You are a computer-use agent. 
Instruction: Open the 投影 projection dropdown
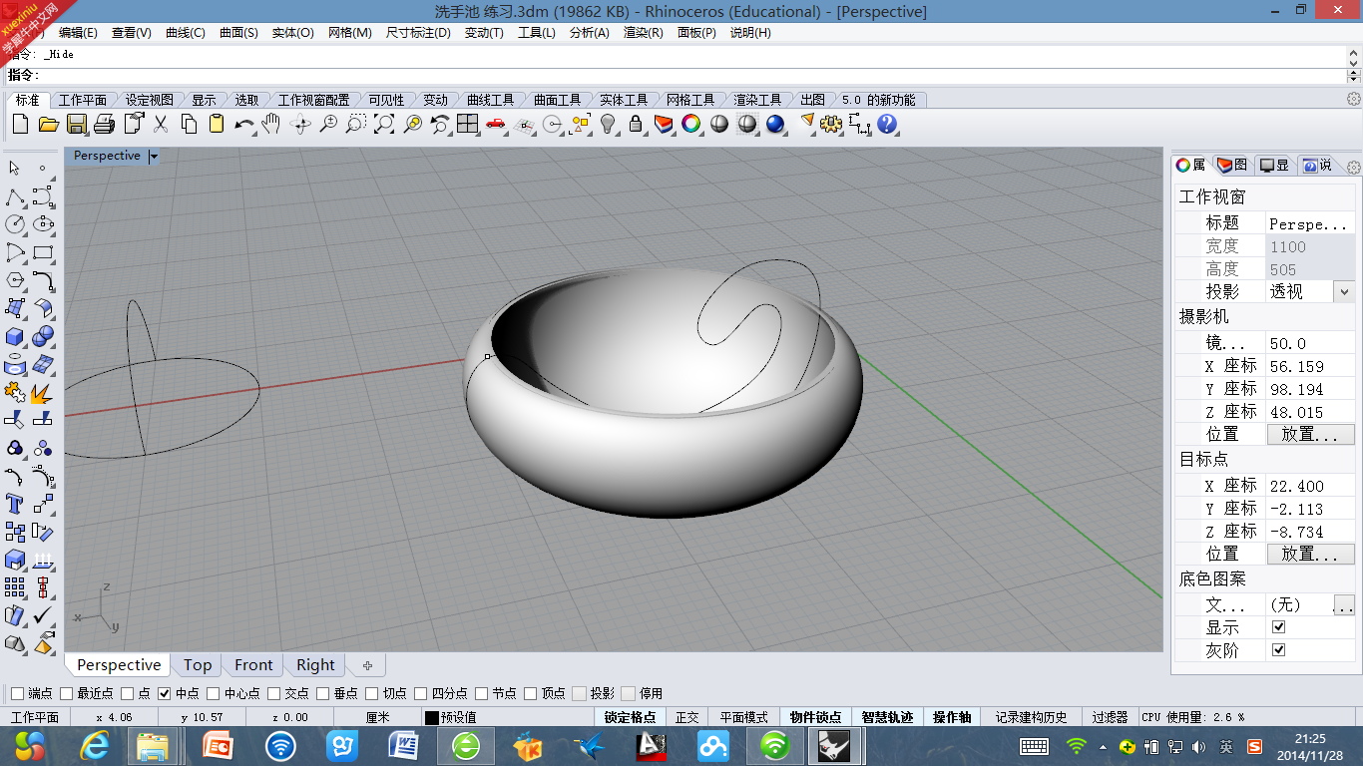(x=1343, y=291)
